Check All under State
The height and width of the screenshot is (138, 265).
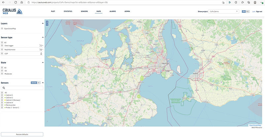click(x=2, y=68)
